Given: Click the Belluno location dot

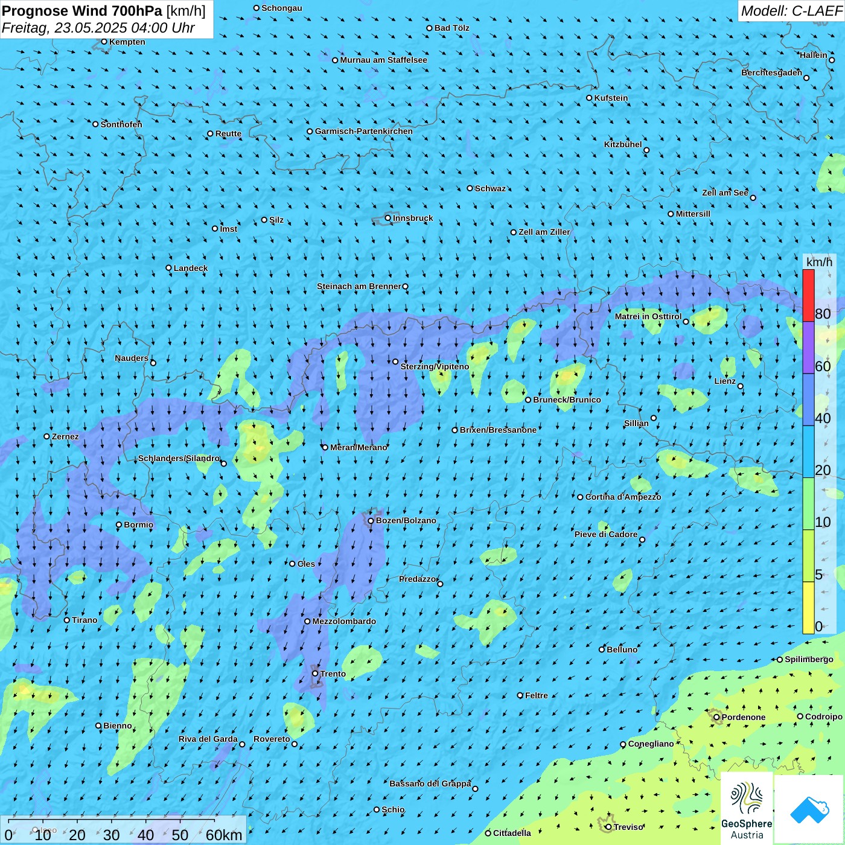Looking at the screenshot, I should tap(602, 649).
